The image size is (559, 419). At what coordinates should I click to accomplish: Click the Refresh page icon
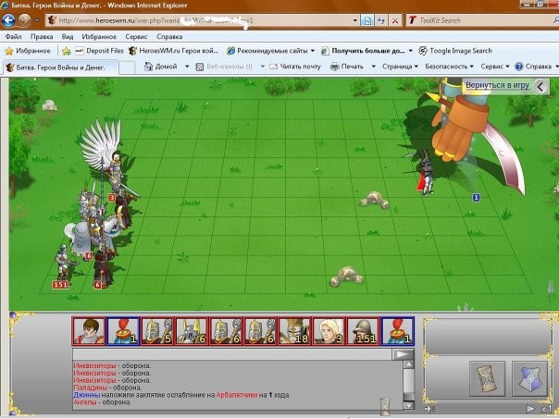[x=381, y=20]
